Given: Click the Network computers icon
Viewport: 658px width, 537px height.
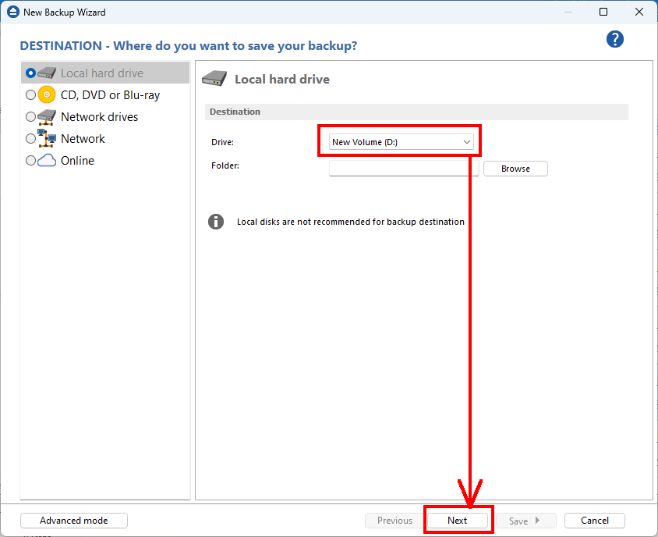Looking at the screenshot, I should point(48,139).
